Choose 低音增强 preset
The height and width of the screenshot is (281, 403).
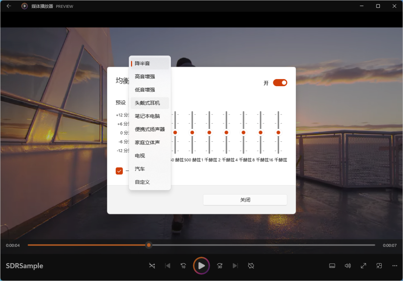click(150, 90)
